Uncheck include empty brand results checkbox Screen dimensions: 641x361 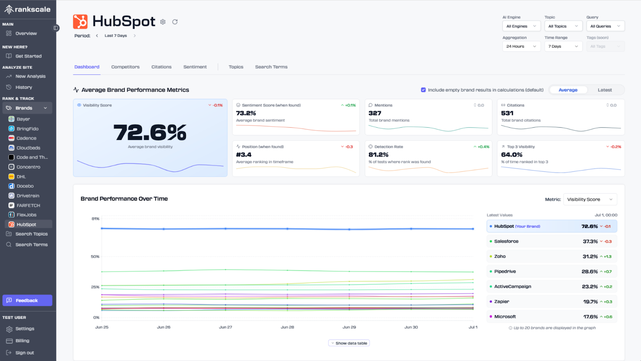pyautogui.click(x=423, y=90)
